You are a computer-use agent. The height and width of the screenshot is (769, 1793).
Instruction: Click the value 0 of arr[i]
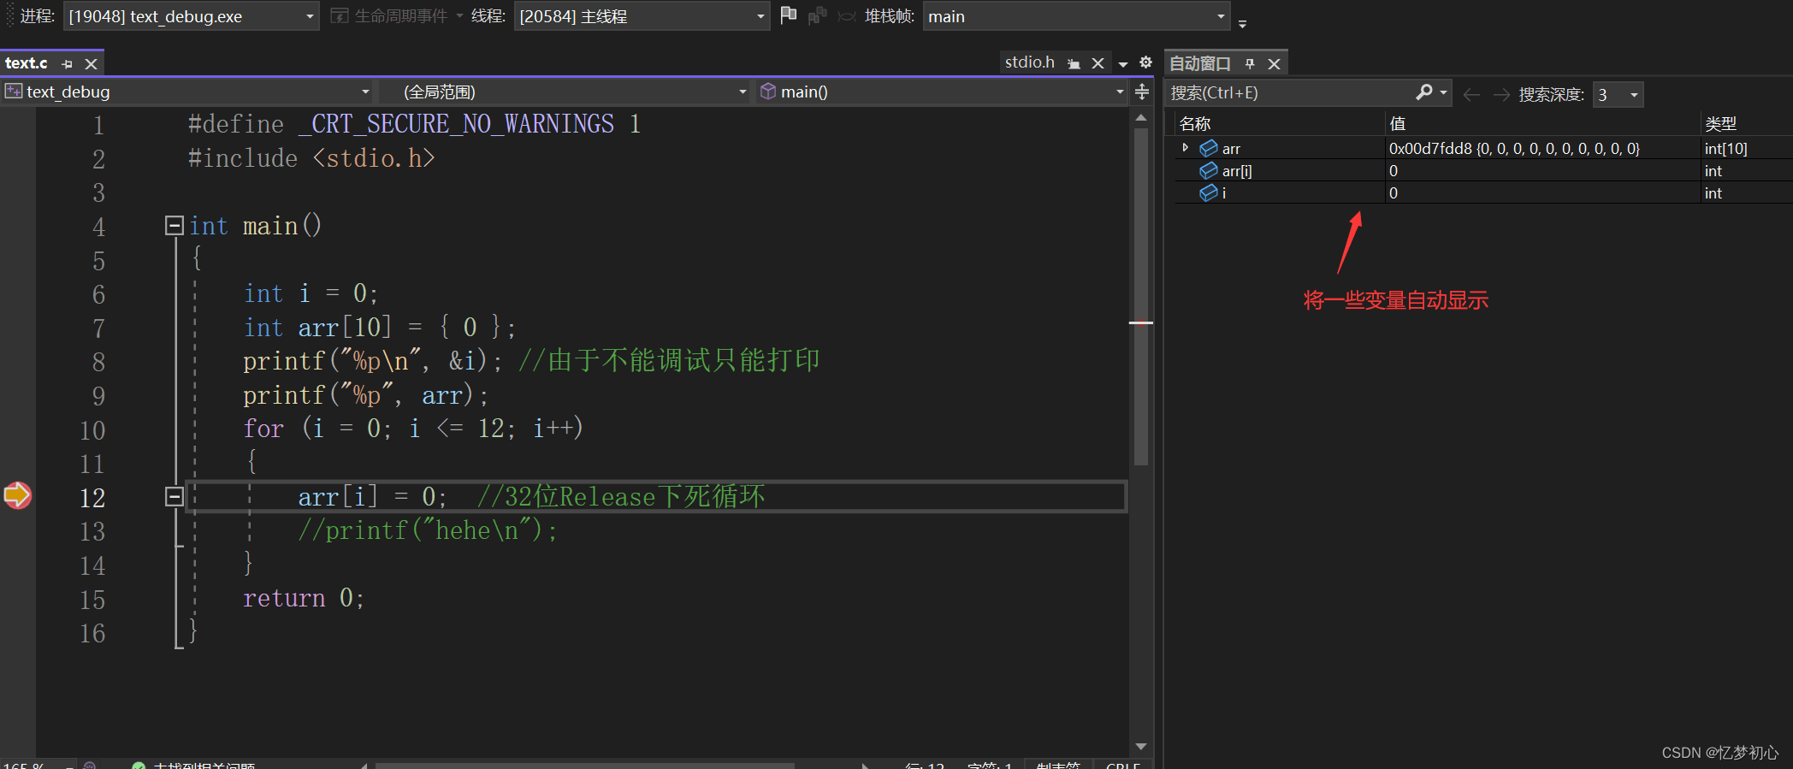(x=1394, y=170)
